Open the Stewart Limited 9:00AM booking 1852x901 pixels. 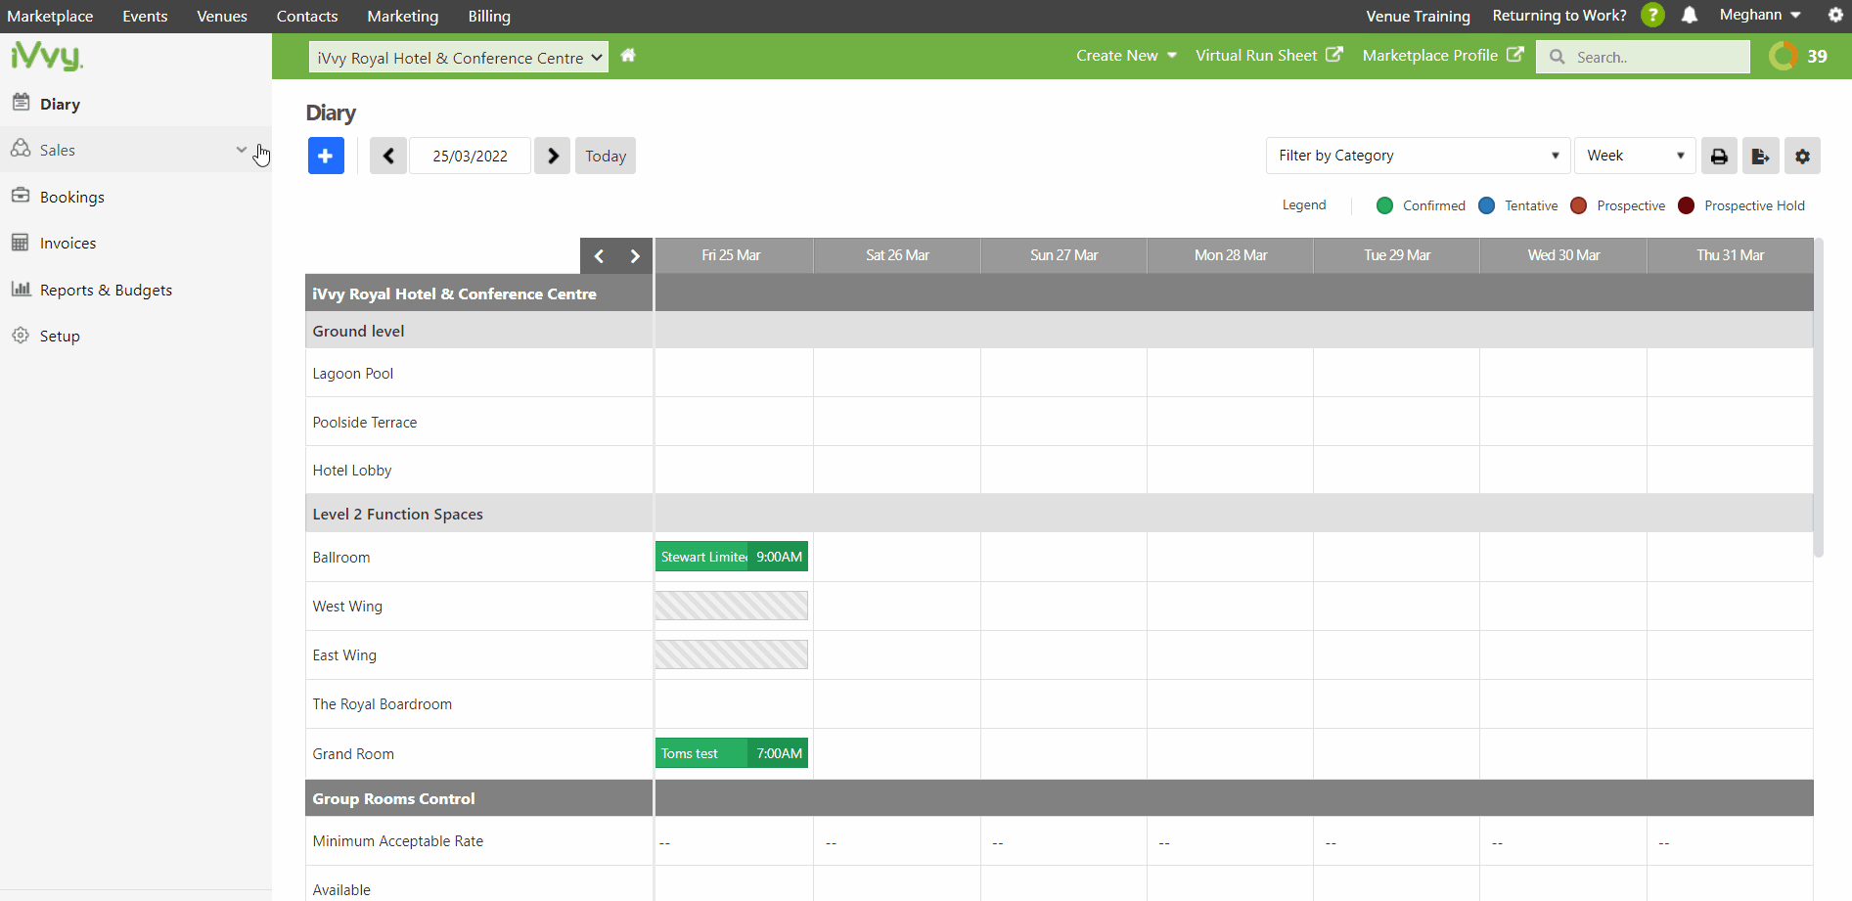732,557
